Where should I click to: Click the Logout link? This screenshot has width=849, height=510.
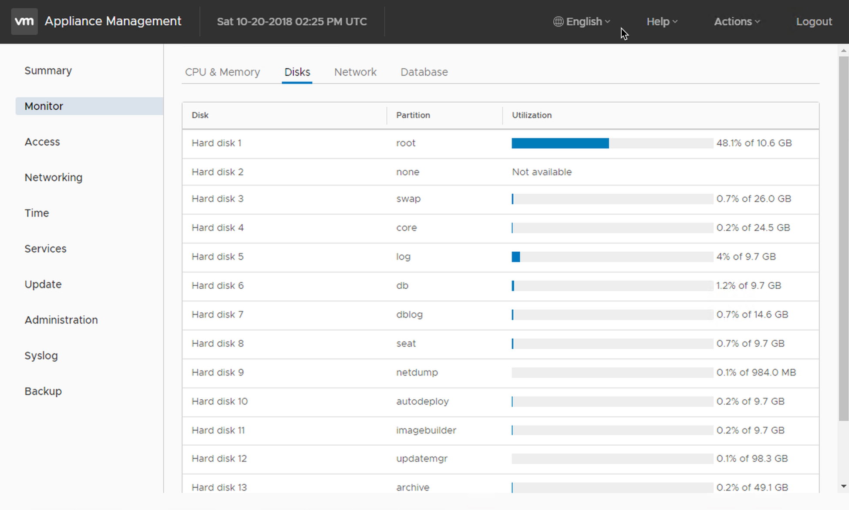814,21
